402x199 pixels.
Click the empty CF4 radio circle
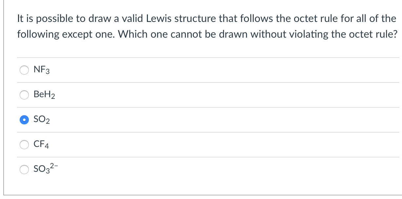tap(24, 145)
